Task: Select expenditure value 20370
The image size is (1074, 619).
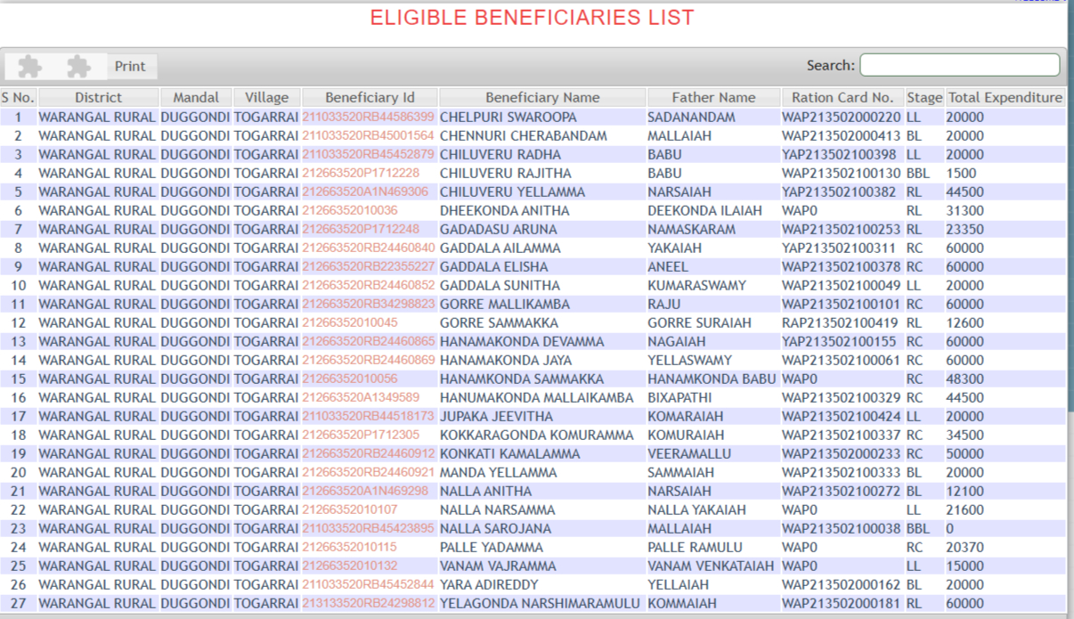Action: point(964,547)
